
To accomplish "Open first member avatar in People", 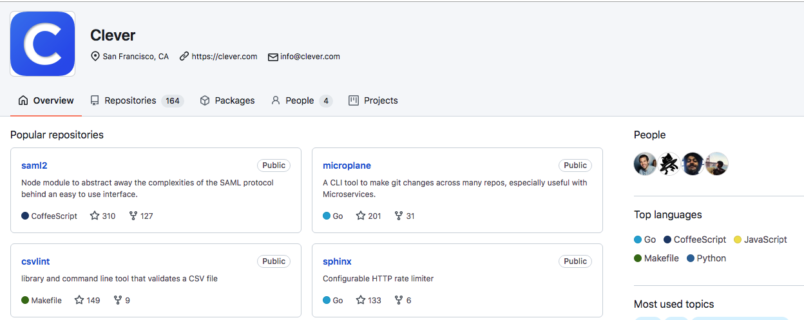I will coord(645,164).
